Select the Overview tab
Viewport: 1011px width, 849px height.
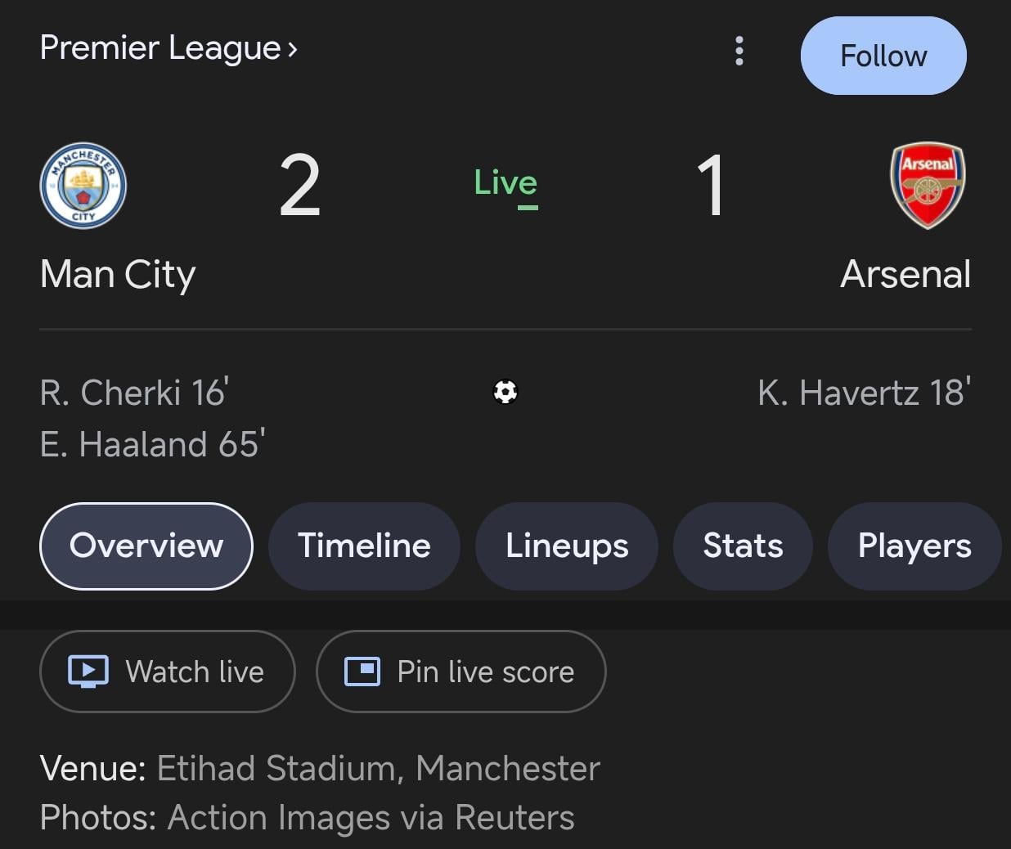coord(146,546)
